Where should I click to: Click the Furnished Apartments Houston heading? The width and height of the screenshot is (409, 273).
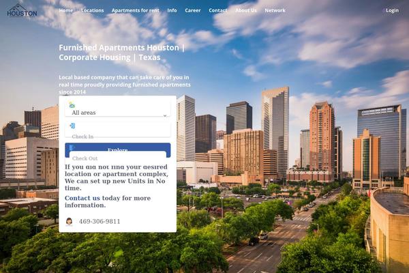pyautogui.click(x=122, y=53)
